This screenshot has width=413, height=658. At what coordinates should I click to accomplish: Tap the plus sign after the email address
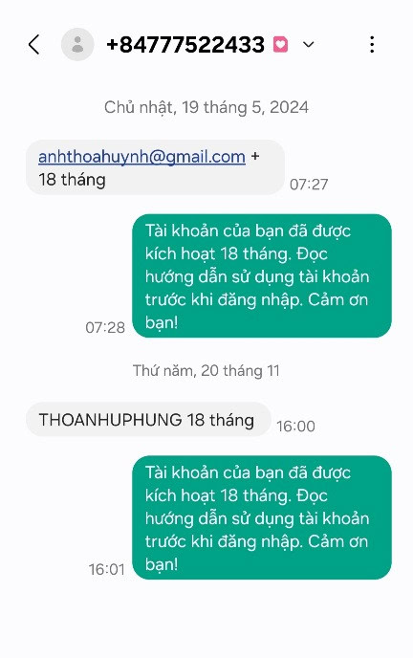(255, 156)
